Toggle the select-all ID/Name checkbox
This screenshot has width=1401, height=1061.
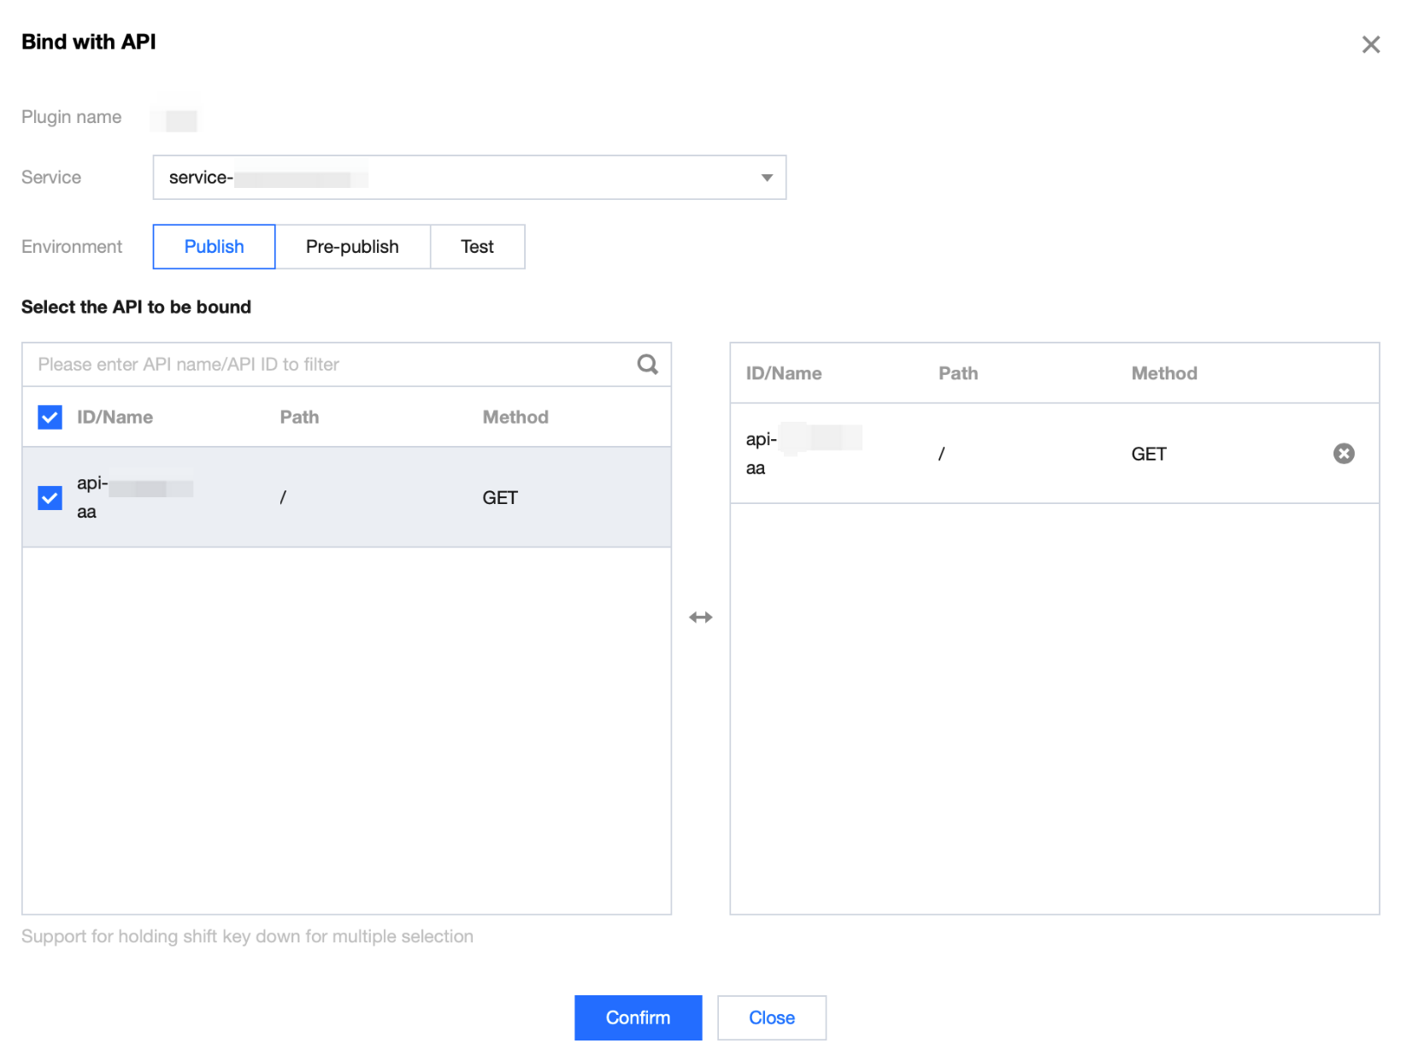click(50, 417)
